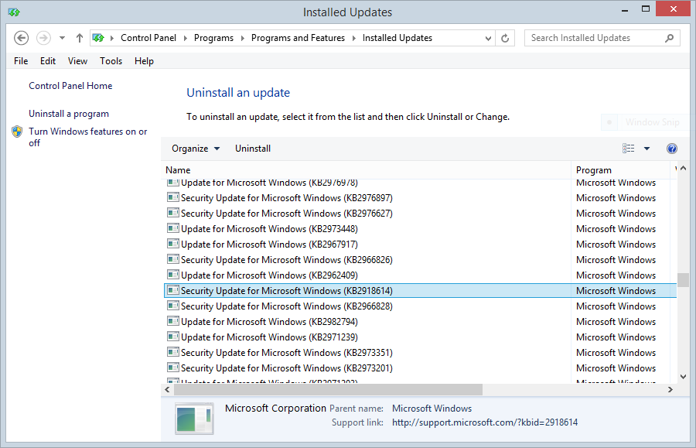The image size is (696, 448).
Task: Expand the arrow after Control Panel breadcrumb
Action: point(186,38)
